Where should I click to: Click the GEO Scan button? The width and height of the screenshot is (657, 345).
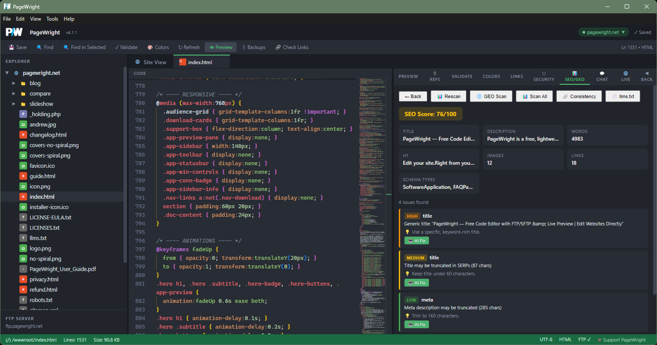click(491, 96)
